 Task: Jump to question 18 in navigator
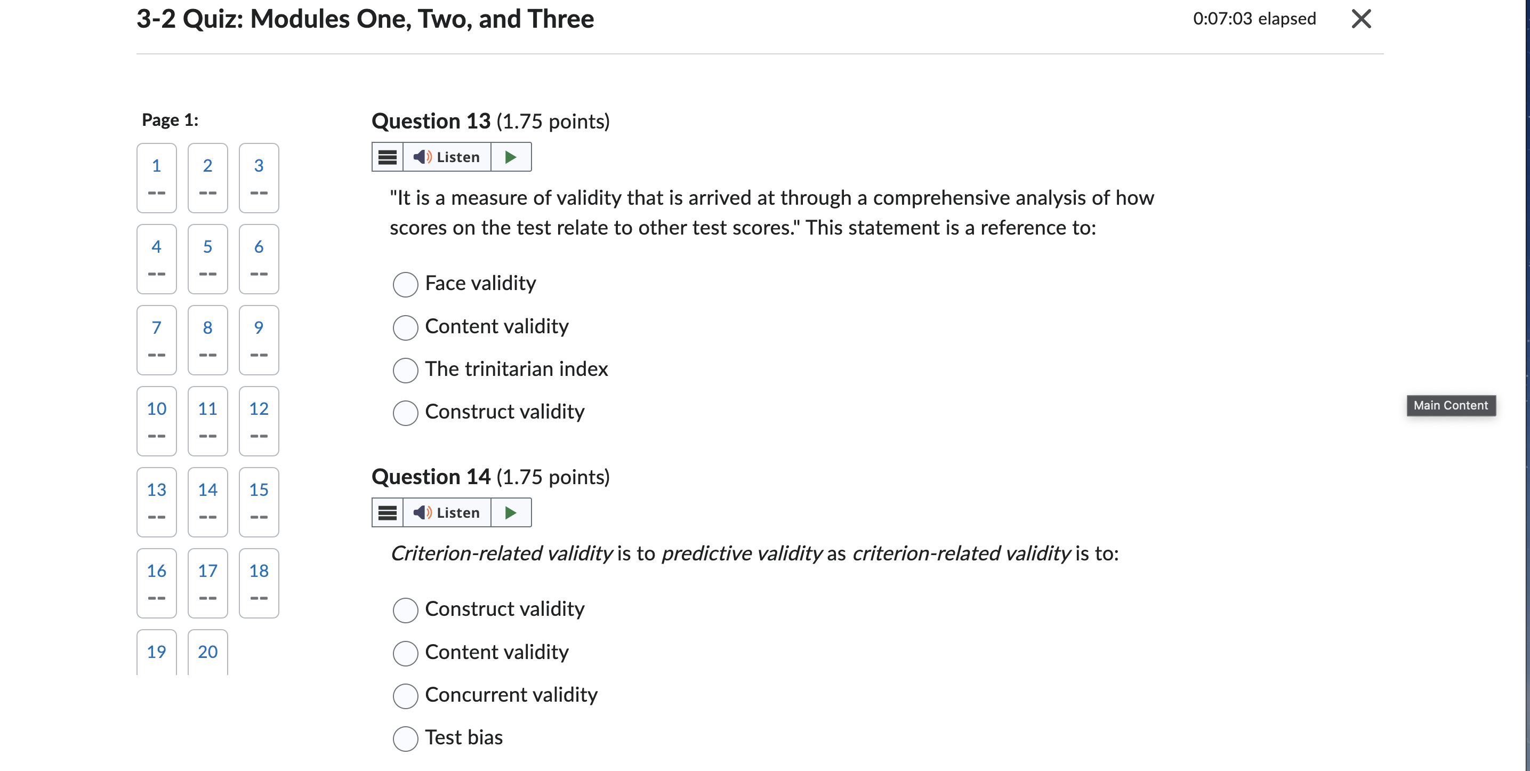(x=259, y=583)
